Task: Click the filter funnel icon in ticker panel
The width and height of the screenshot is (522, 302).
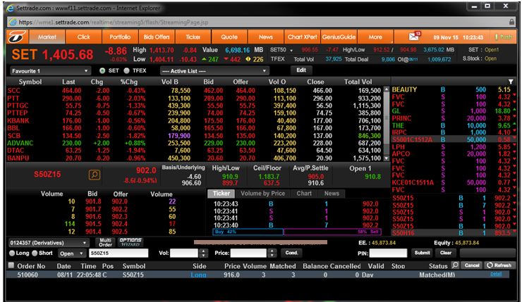Action: (511, 82)
